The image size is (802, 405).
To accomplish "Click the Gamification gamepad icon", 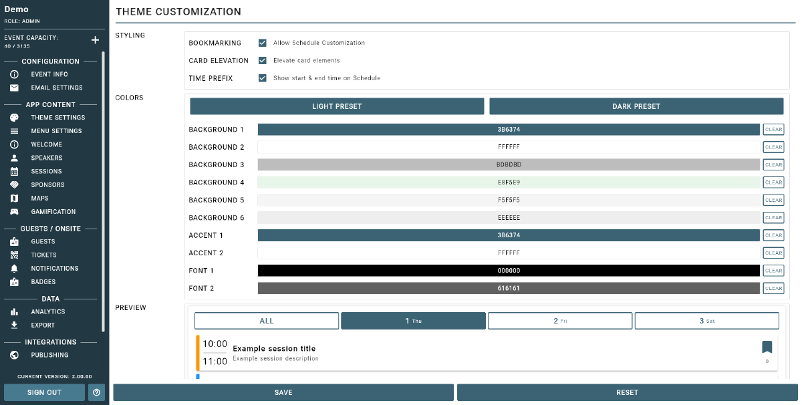I will (14, 212).
